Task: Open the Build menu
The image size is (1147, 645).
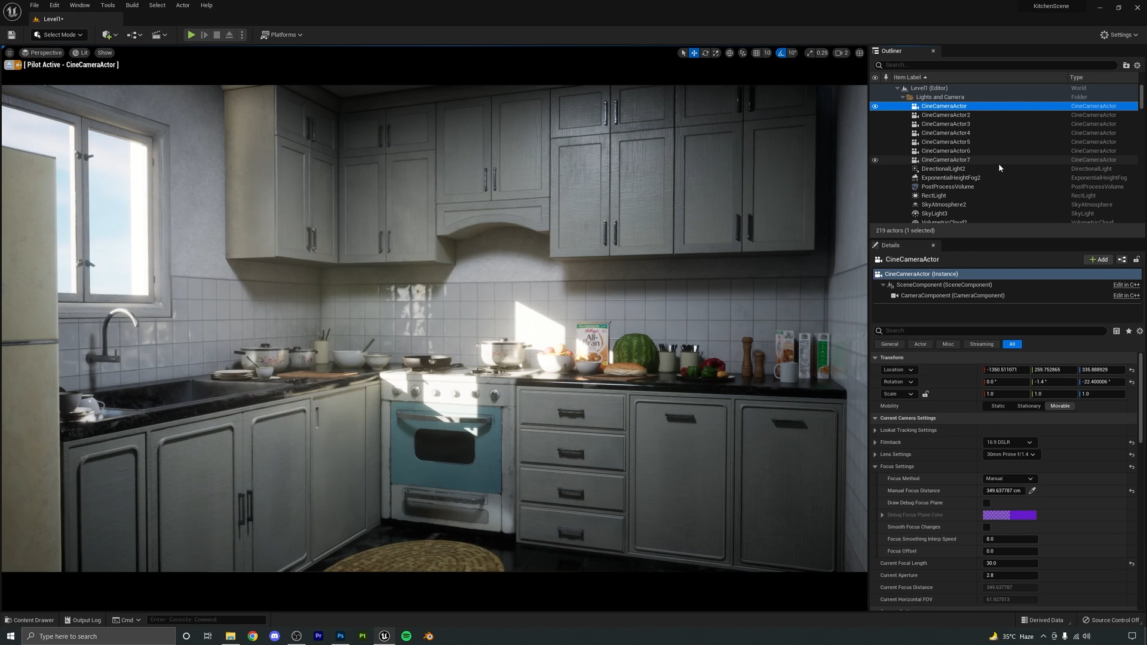Action: click(132, 5)
